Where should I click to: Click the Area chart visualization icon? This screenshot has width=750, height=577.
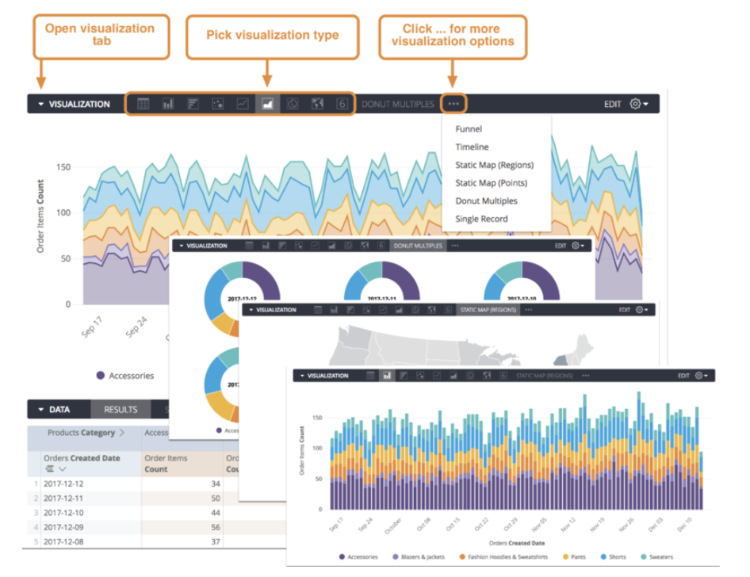(267, 104)
